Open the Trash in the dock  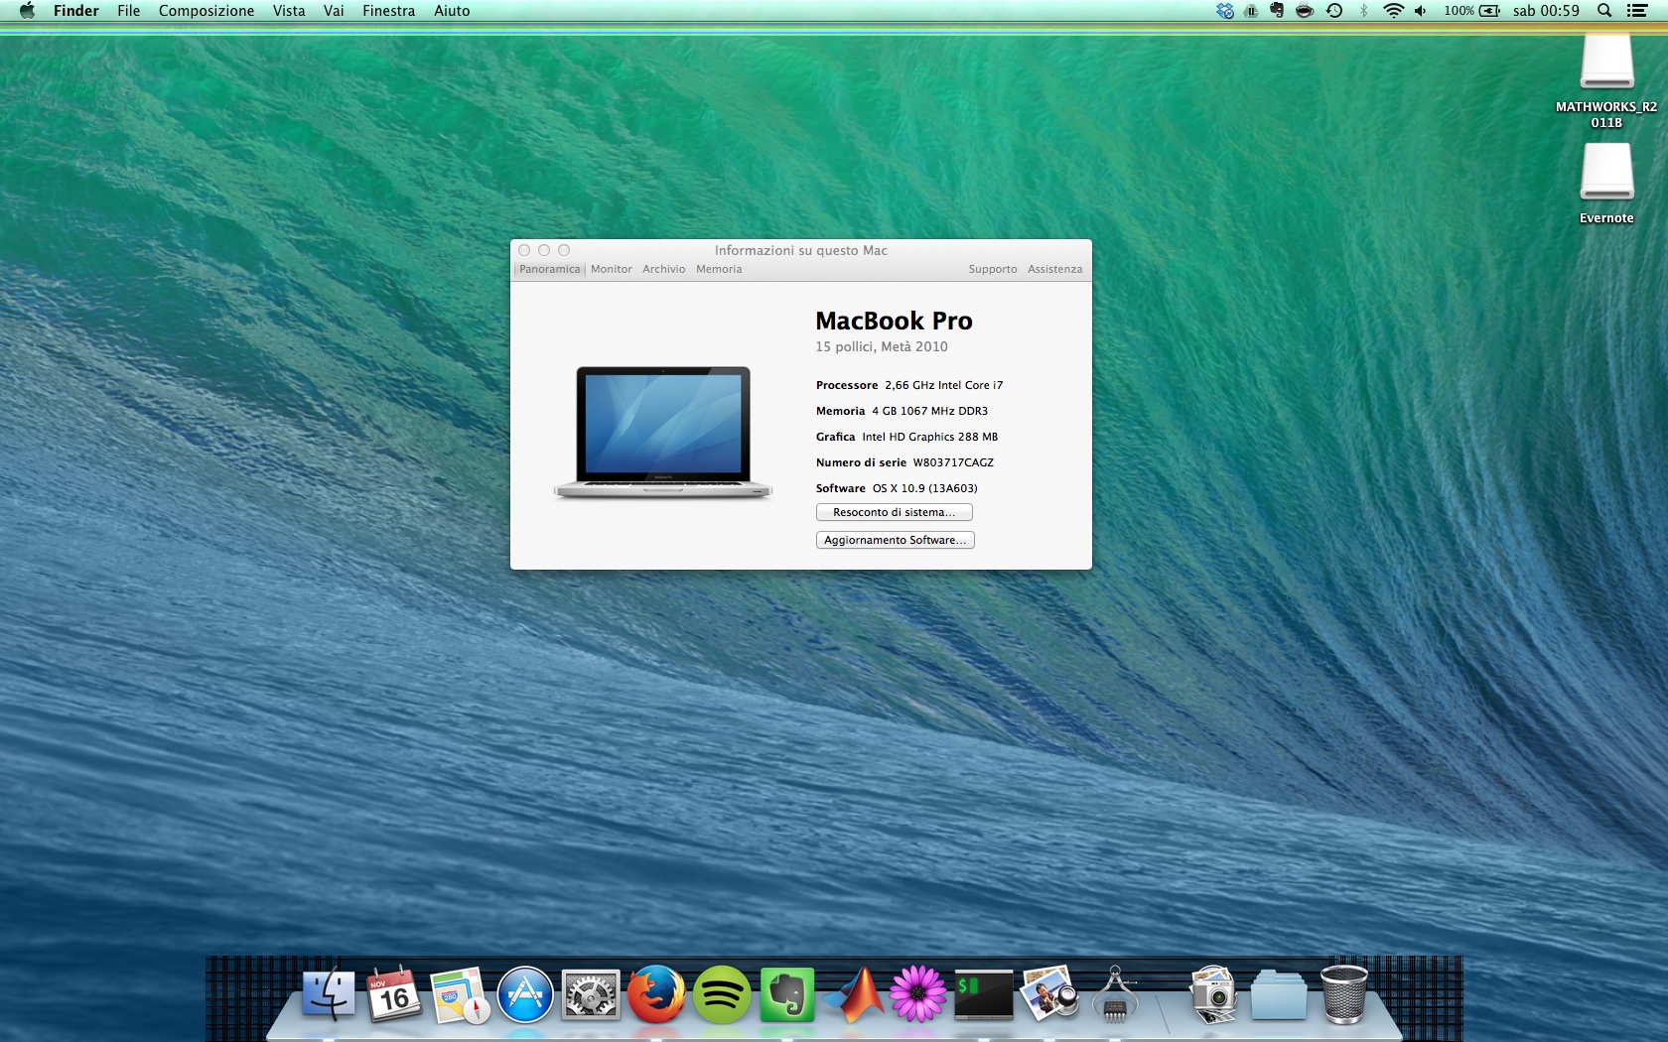coord(1343,994)
